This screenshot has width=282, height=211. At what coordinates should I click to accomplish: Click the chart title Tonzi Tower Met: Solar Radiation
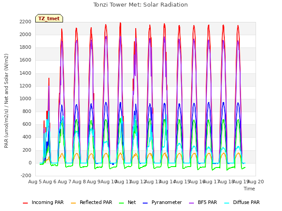(141, 5)
